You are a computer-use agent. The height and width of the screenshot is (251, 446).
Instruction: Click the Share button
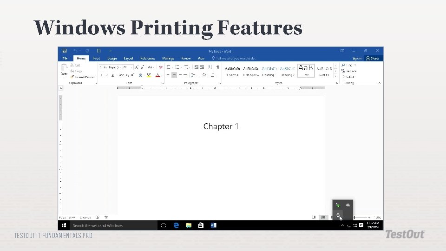point(373,59)
